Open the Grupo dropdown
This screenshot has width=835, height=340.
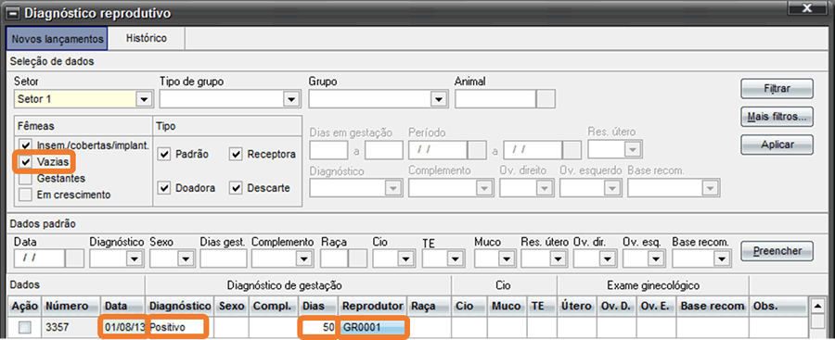coord(438,99)
